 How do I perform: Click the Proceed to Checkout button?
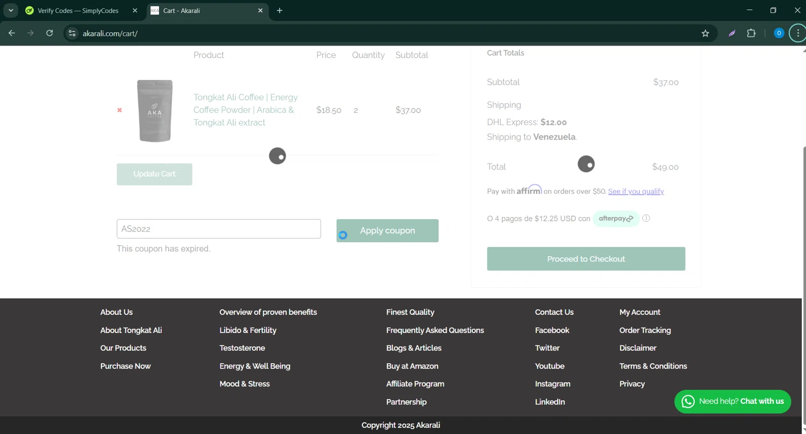point(586,259)
